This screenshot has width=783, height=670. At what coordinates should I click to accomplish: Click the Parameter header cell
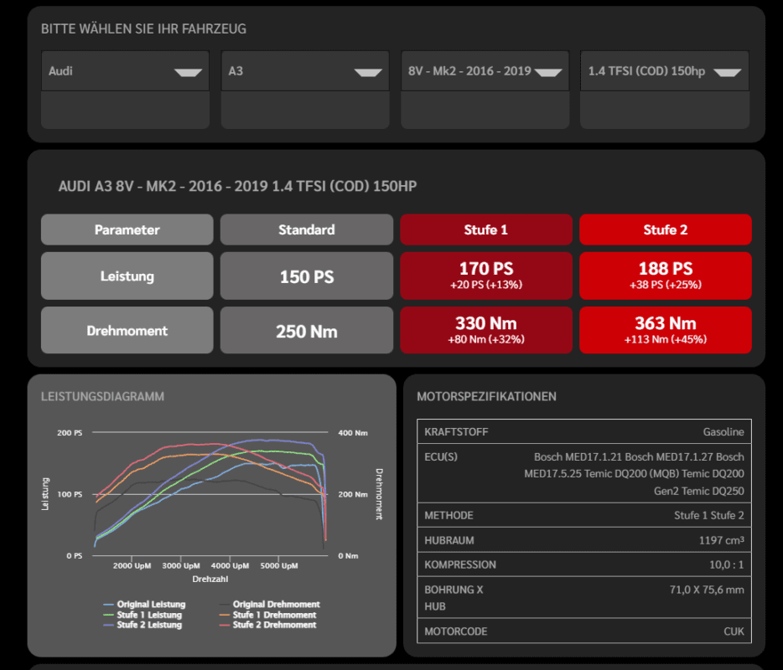click(x=127, y=229)
